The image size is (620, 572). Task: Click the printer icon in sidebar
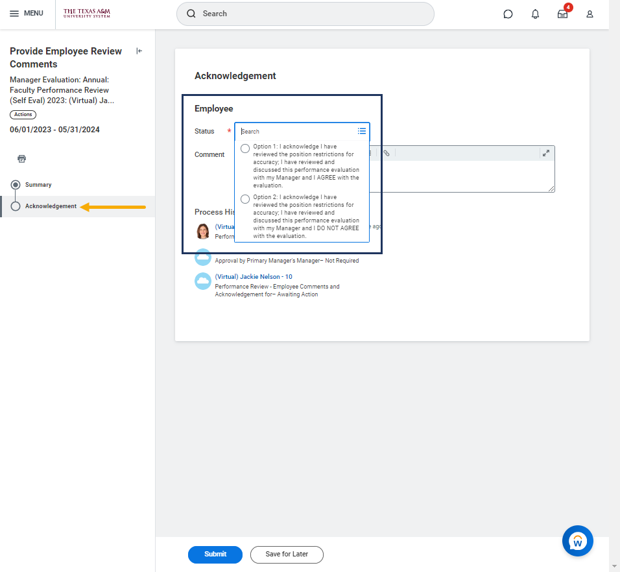click(21, 159)
